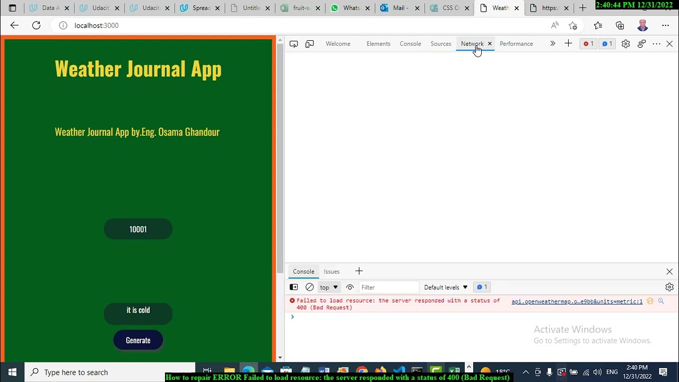This screenshot has width=679, height=382.
Task: Add a tool to the drawer
Action: (359, 272)
